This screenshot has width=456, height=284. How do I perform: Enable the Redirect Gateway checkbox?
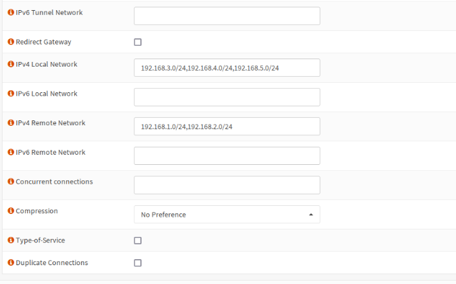pos(138,42)
